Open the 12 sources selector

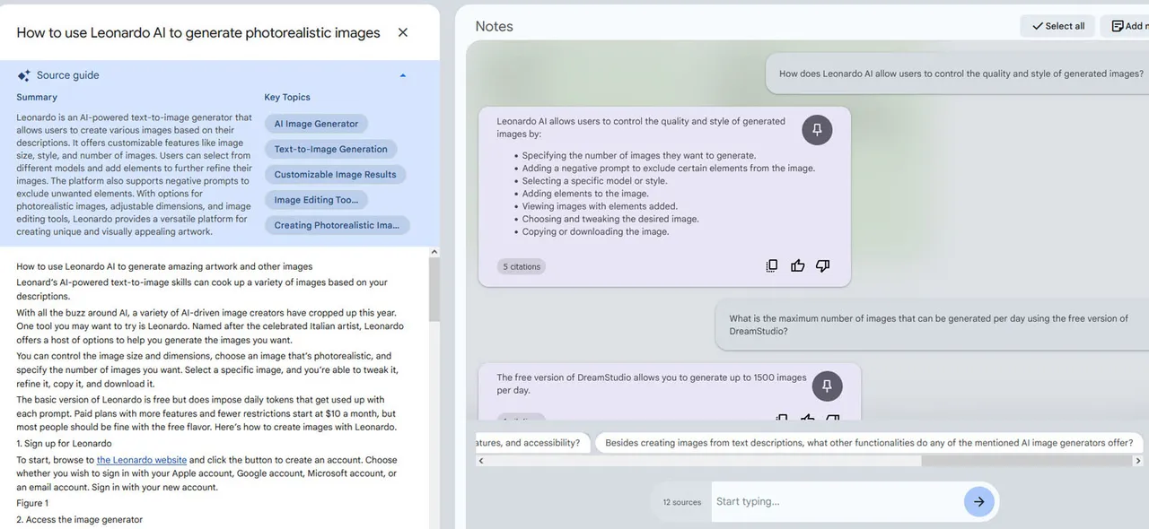pos(682,502)
